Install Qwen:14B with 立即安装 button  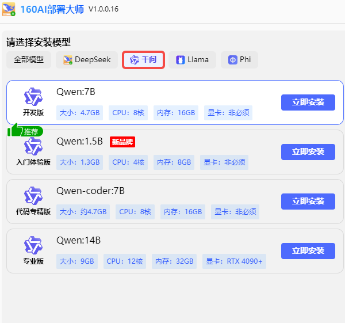[308, 251]
